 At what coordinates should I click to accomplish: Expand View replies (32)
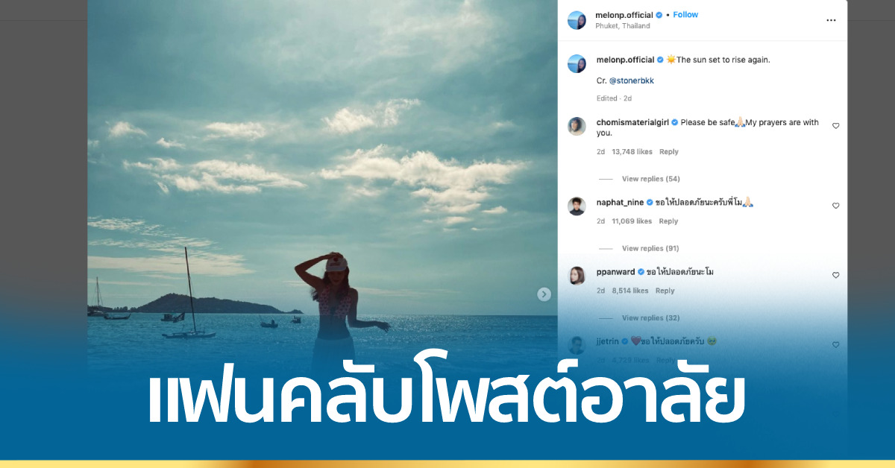(x=650, y=318)
